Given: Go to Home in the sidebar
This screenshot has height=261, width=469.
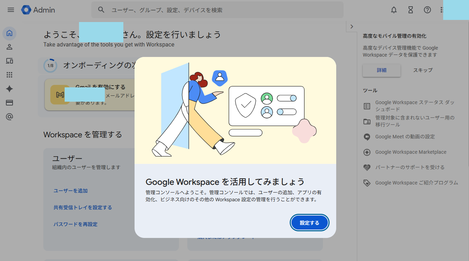Looking at the screenshot, I should click(9, 34).
